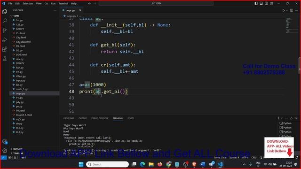Image resolution: width=301 pixels, height=169 pixels.
Task: Open the Selection menu
Action: pyautogui.click(x=28, y=3)
